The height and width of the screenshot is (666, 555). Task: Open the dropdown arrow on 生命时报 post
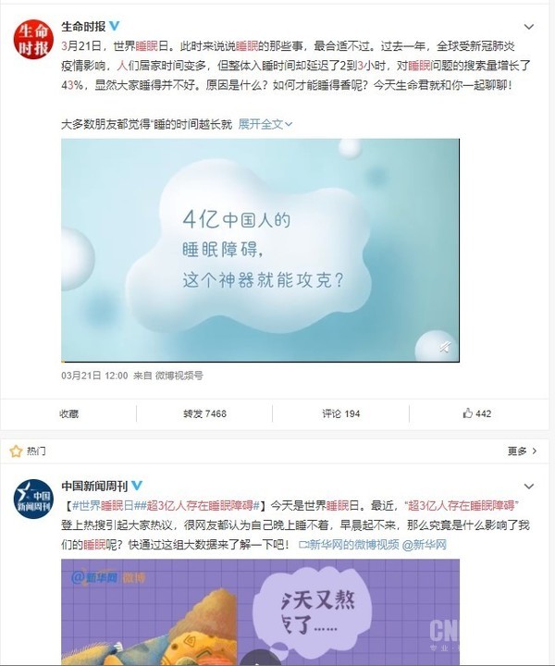click(529, 27)
